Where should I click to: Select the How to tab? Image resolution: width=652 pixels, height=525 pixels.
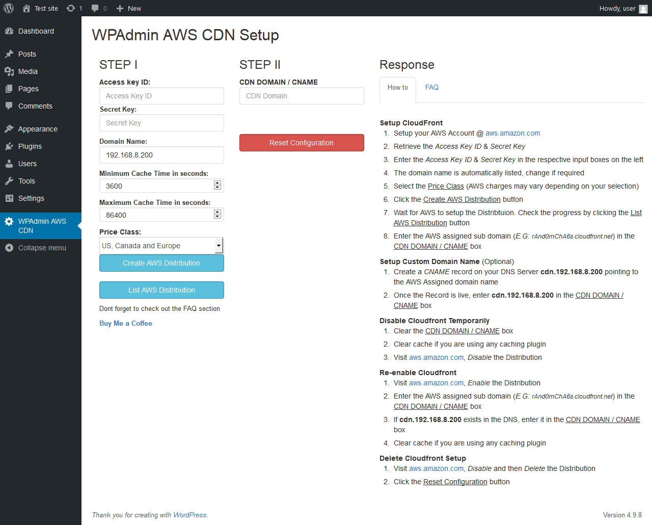(x=397, y=88)
